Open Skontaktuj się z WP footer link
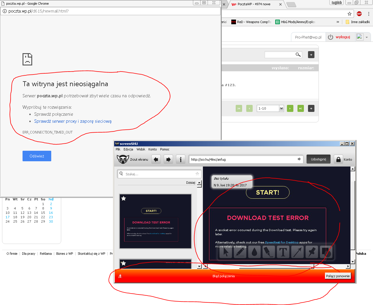This screenshot has width=373, height=305. coord(91,254)
